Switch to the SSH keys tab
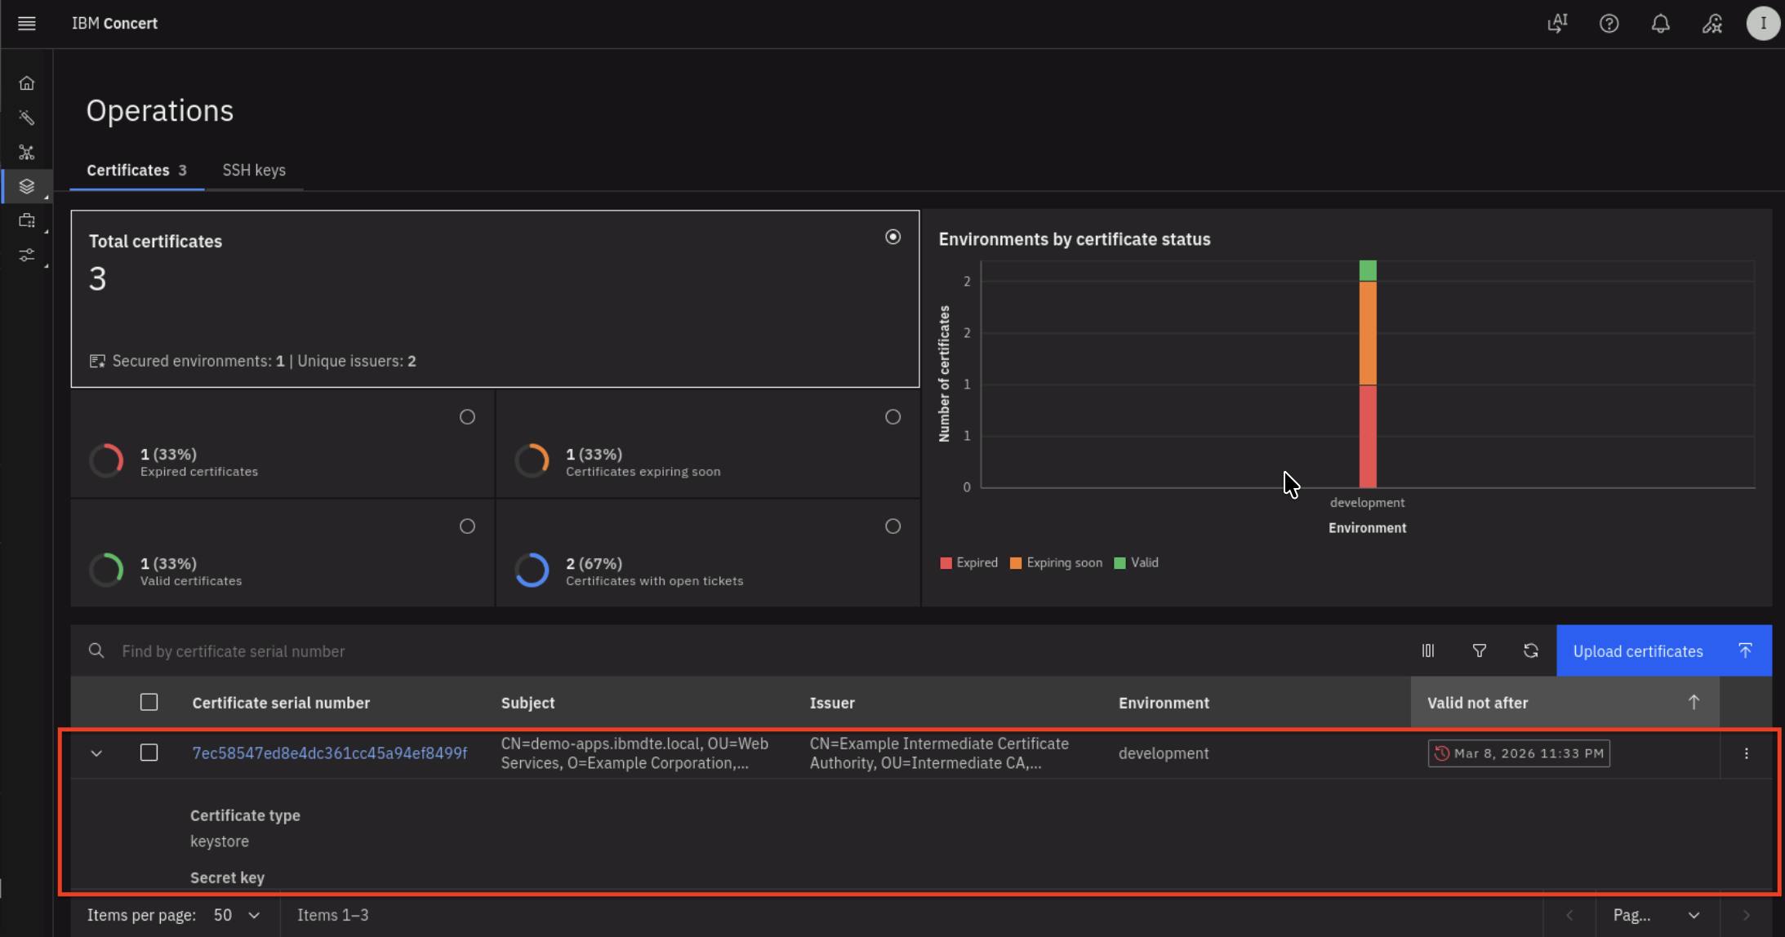The width and height of the screenshot is (1785, 937). (x=254, y=170)
